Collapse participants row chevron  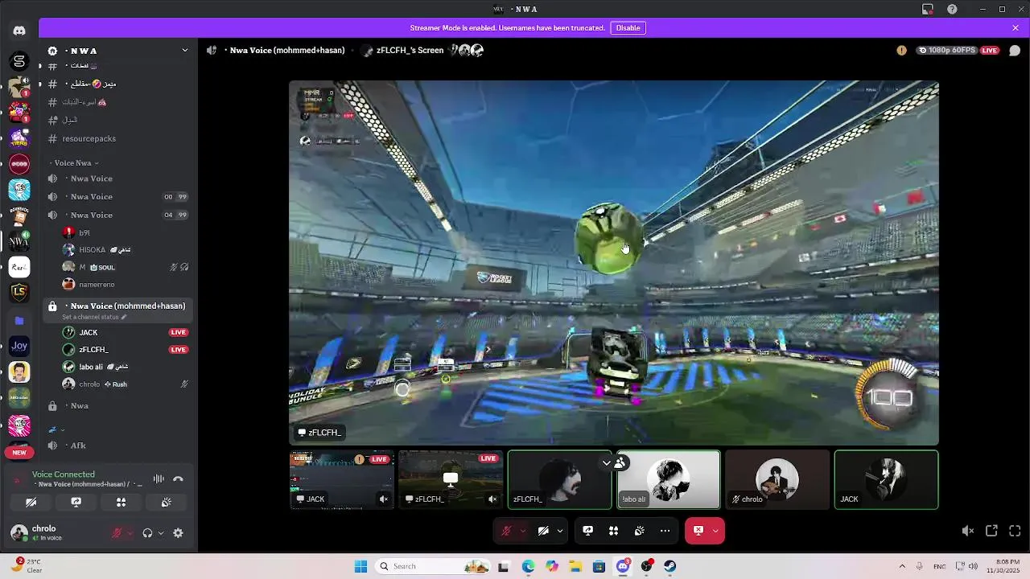(607, 462)
